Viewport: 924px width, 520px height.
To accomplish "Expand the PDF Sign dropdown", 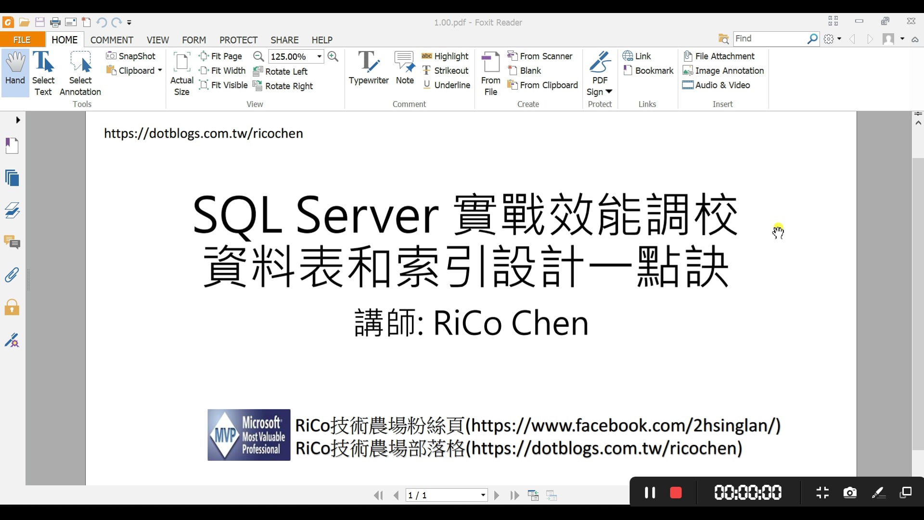I will pyautogui.click(x=608, y=91).
